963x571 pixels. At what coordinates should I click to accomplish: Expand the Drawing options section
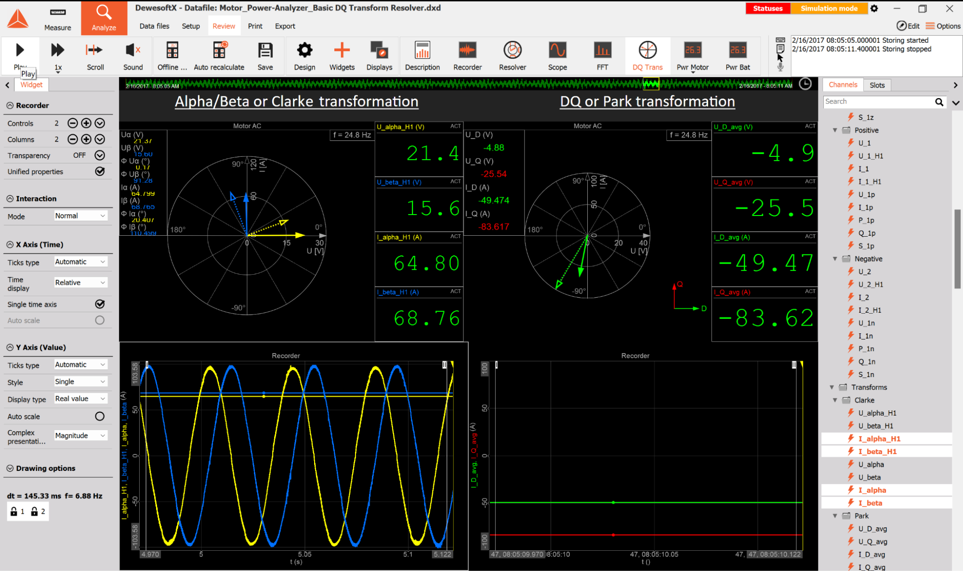[x=10, y=468]
